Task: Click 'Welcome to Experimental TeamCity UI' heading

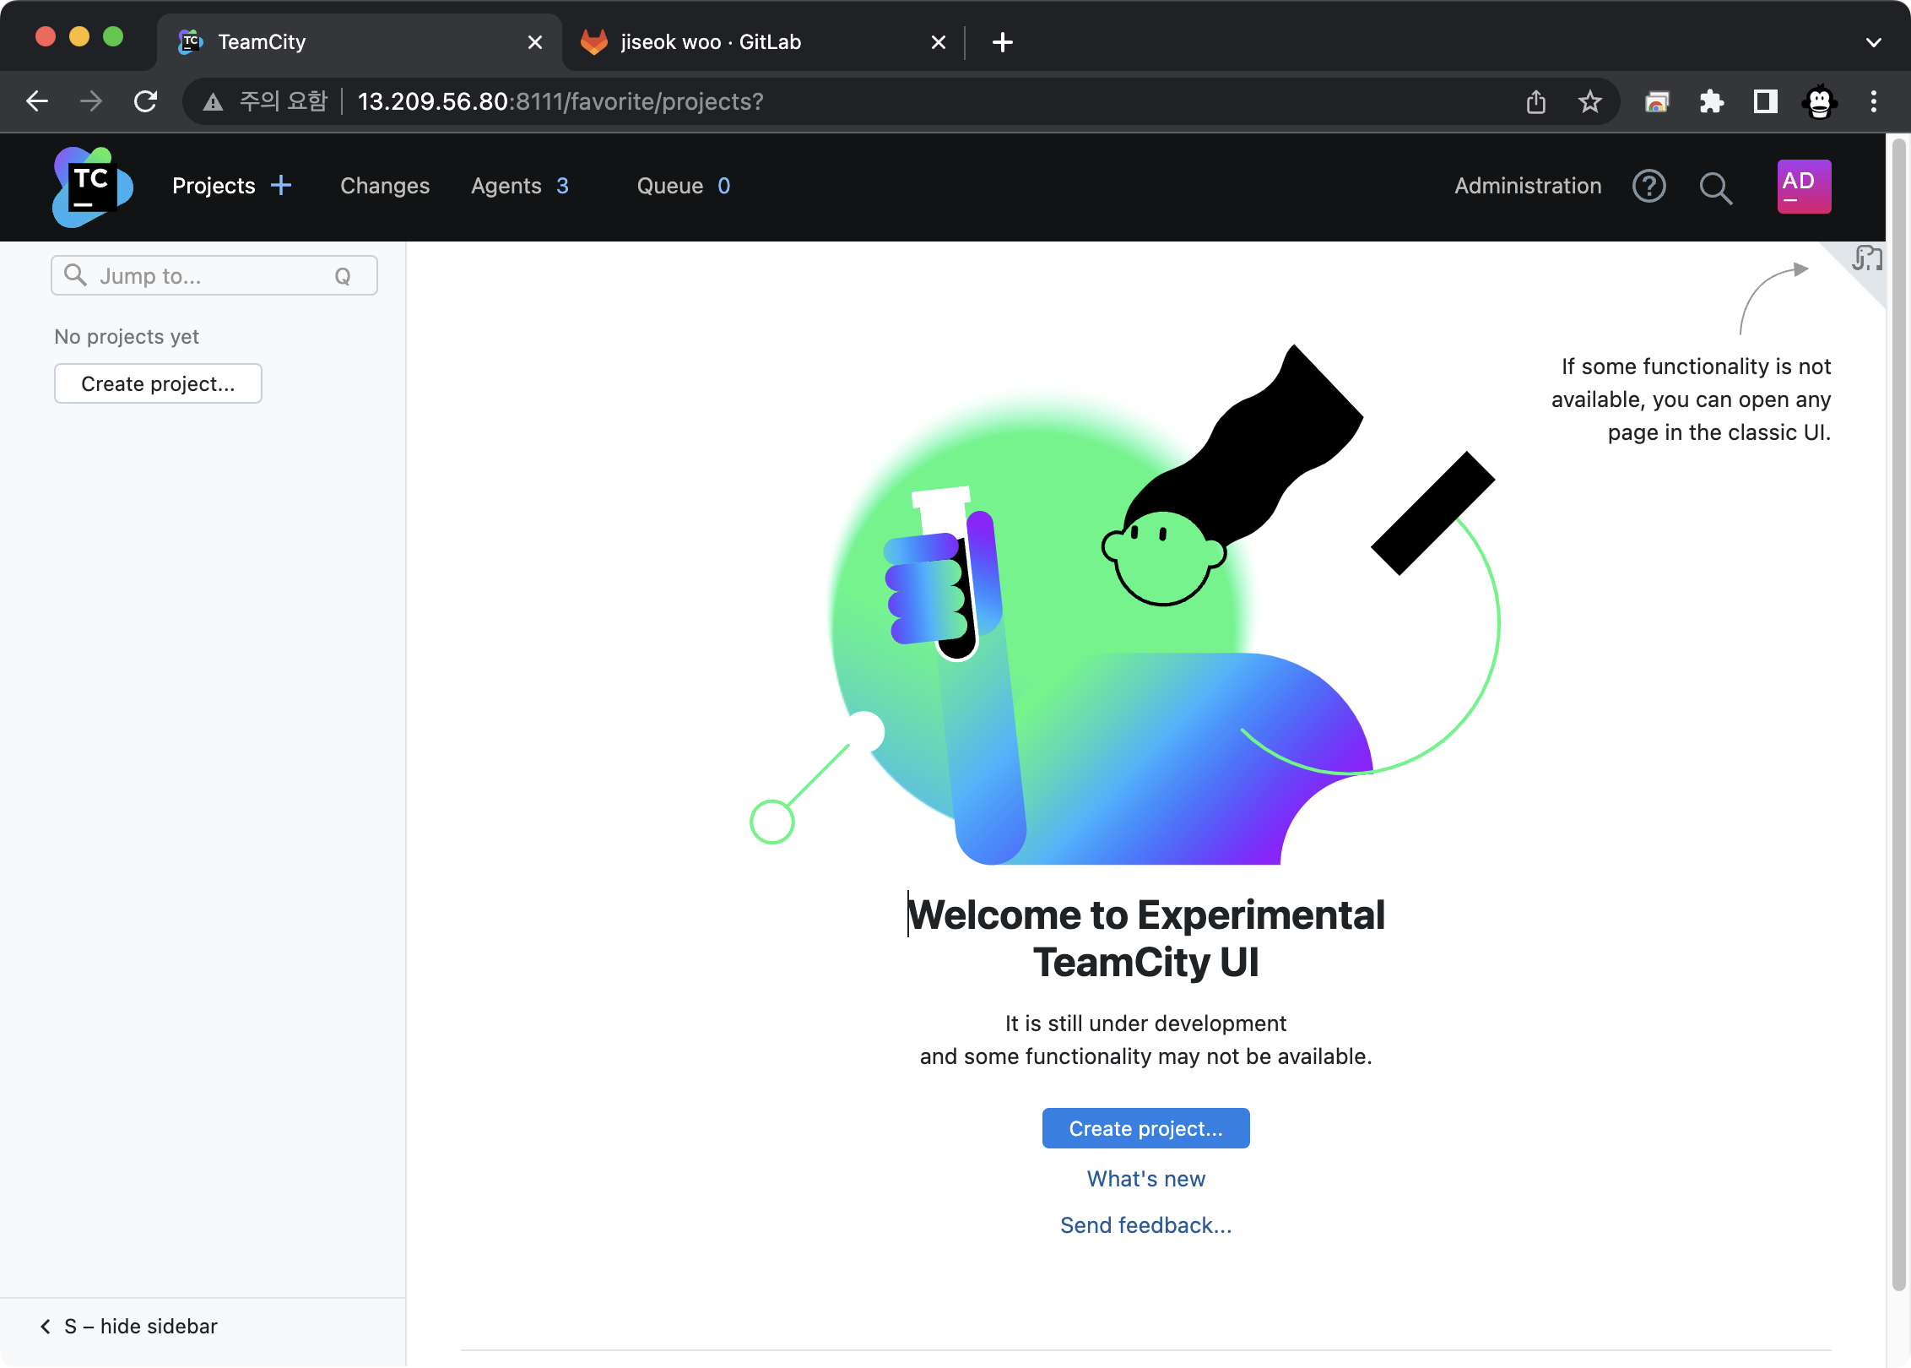Action: 1145,938
